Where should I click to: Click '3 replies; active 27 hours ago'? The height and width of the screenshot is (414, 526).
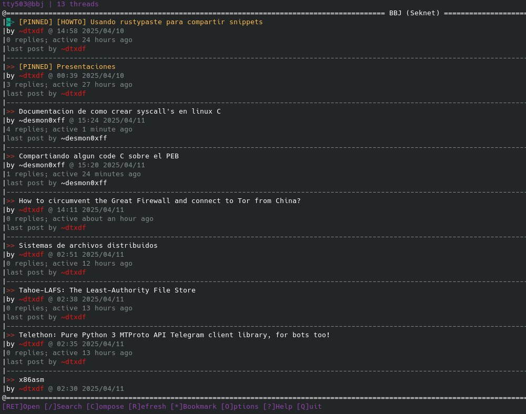(x=69, y=85)
